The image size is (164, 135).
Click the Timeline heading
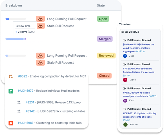125,24
